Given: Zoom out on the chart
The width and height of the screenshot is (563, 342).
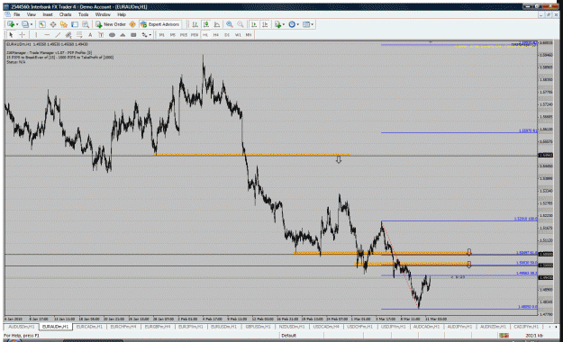Looking at the screenshot, I should 241,24.
